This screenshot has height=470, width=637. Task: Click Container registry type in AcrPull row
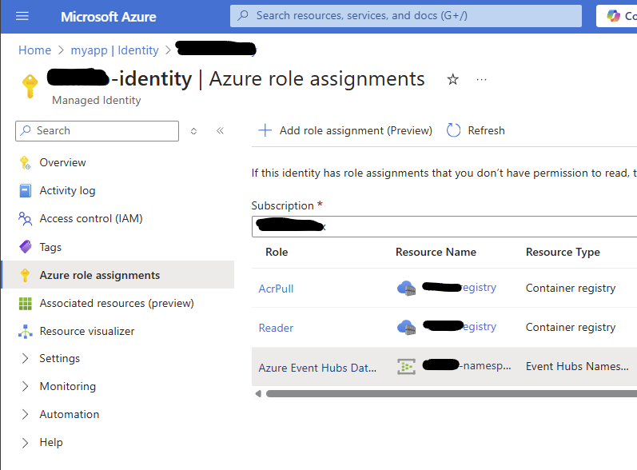[x=571, y=288]
